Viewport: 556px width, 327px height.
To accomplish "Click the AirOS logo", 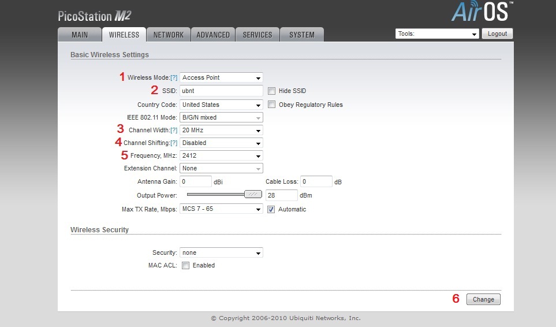I will click(482, 12).
